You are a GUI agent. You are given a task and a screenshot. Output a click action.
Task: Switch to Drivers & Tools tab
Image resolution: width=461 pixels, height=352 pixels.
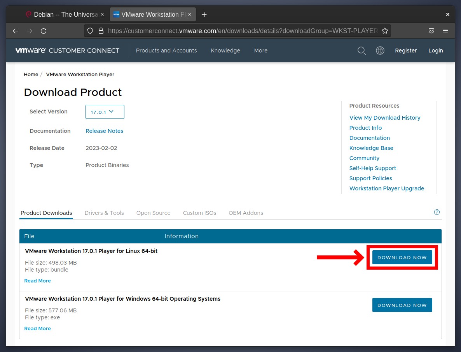[104, 213]
